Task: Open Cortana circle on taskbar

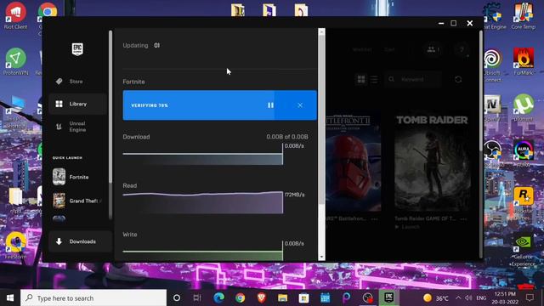Action: click(x=177, y=298)
